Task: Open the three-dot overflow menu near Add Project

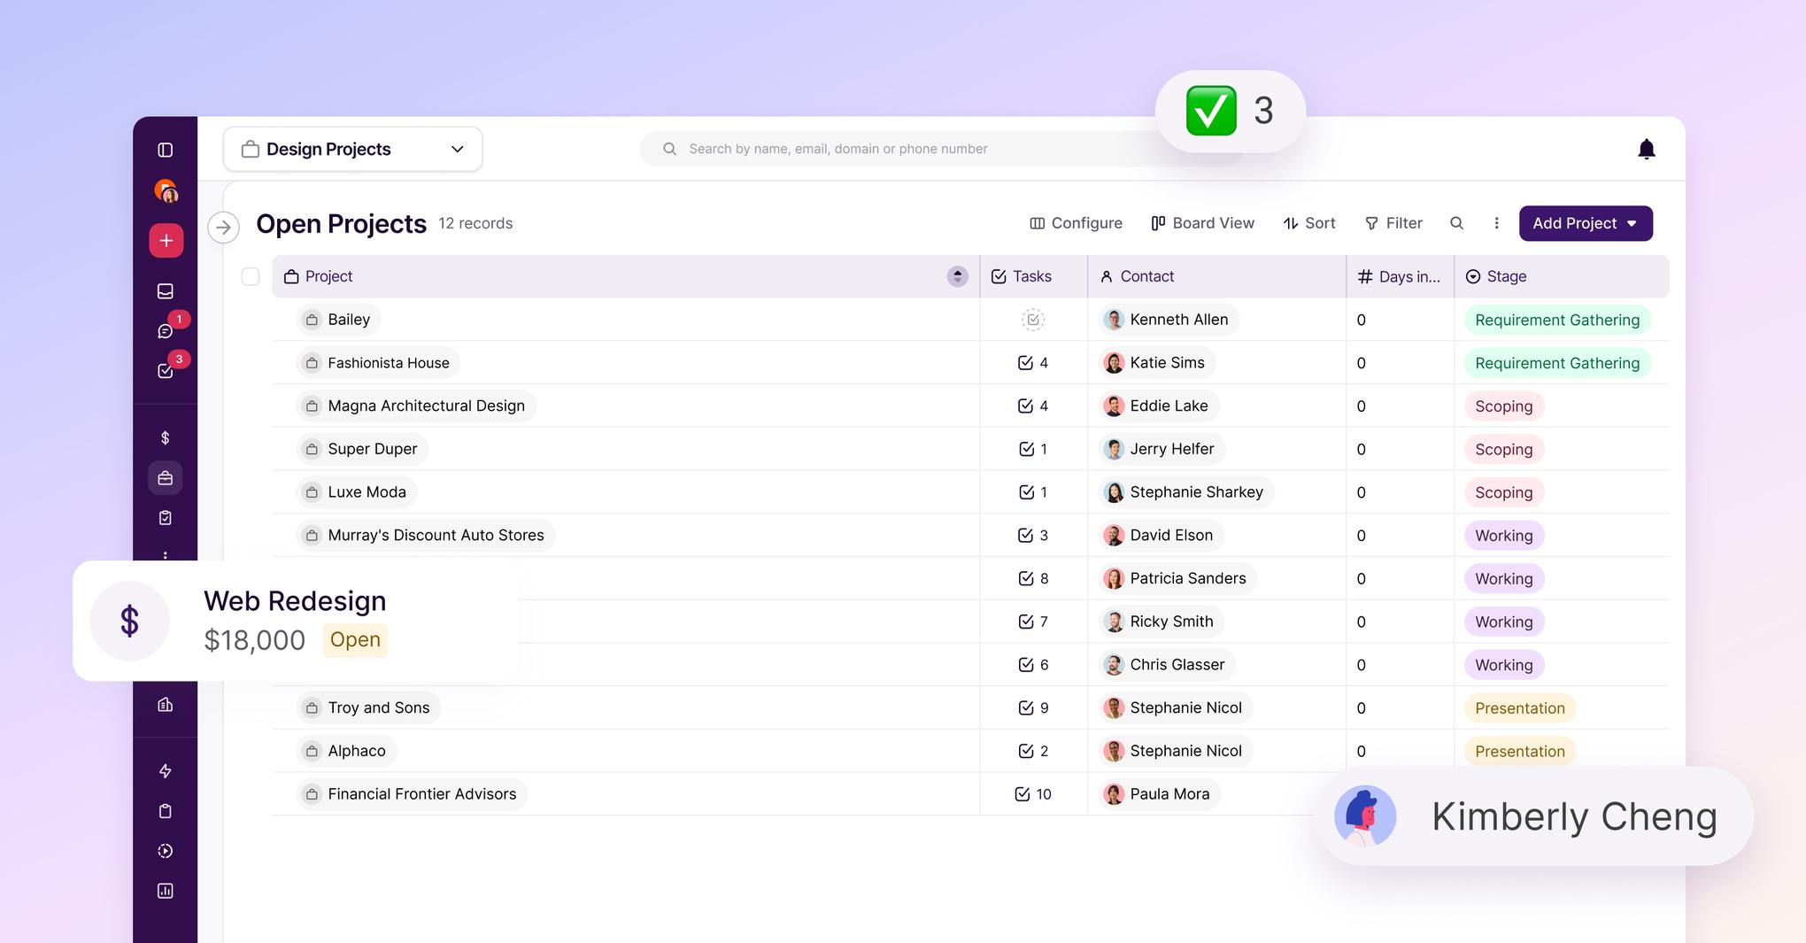Action: pyautogui.click(x=1496, y=223)
